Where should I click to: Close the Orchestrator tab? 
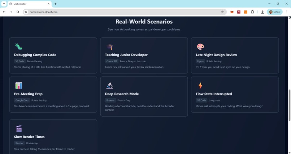coord(48,4)
